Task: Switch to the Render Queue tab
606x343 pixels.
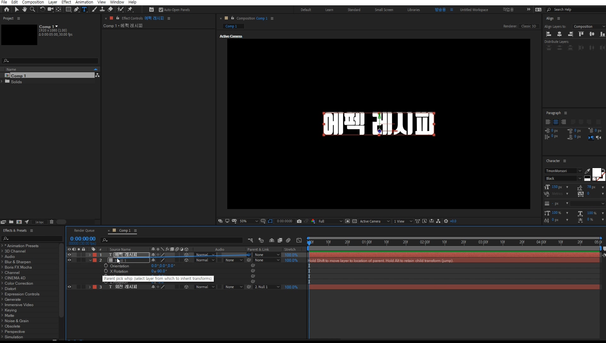Action: (x=84, y=230)
